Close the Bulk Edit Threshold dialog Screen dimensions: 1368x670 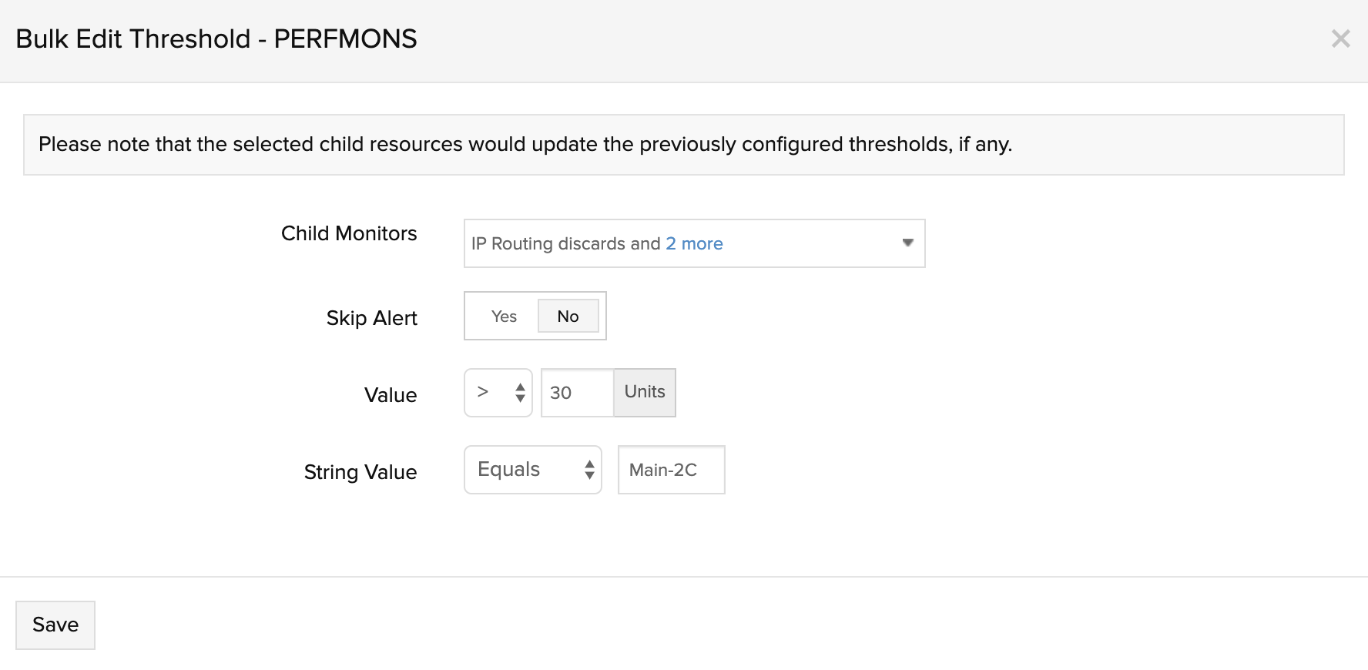click(1340, 39)
